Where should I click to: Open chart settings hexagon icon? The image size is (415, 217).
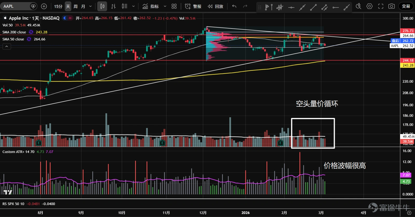click(x=370, y=6)
